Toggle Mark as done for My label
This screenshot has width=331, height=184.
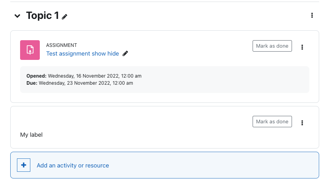pyautogui.click(x=272, y=121)
